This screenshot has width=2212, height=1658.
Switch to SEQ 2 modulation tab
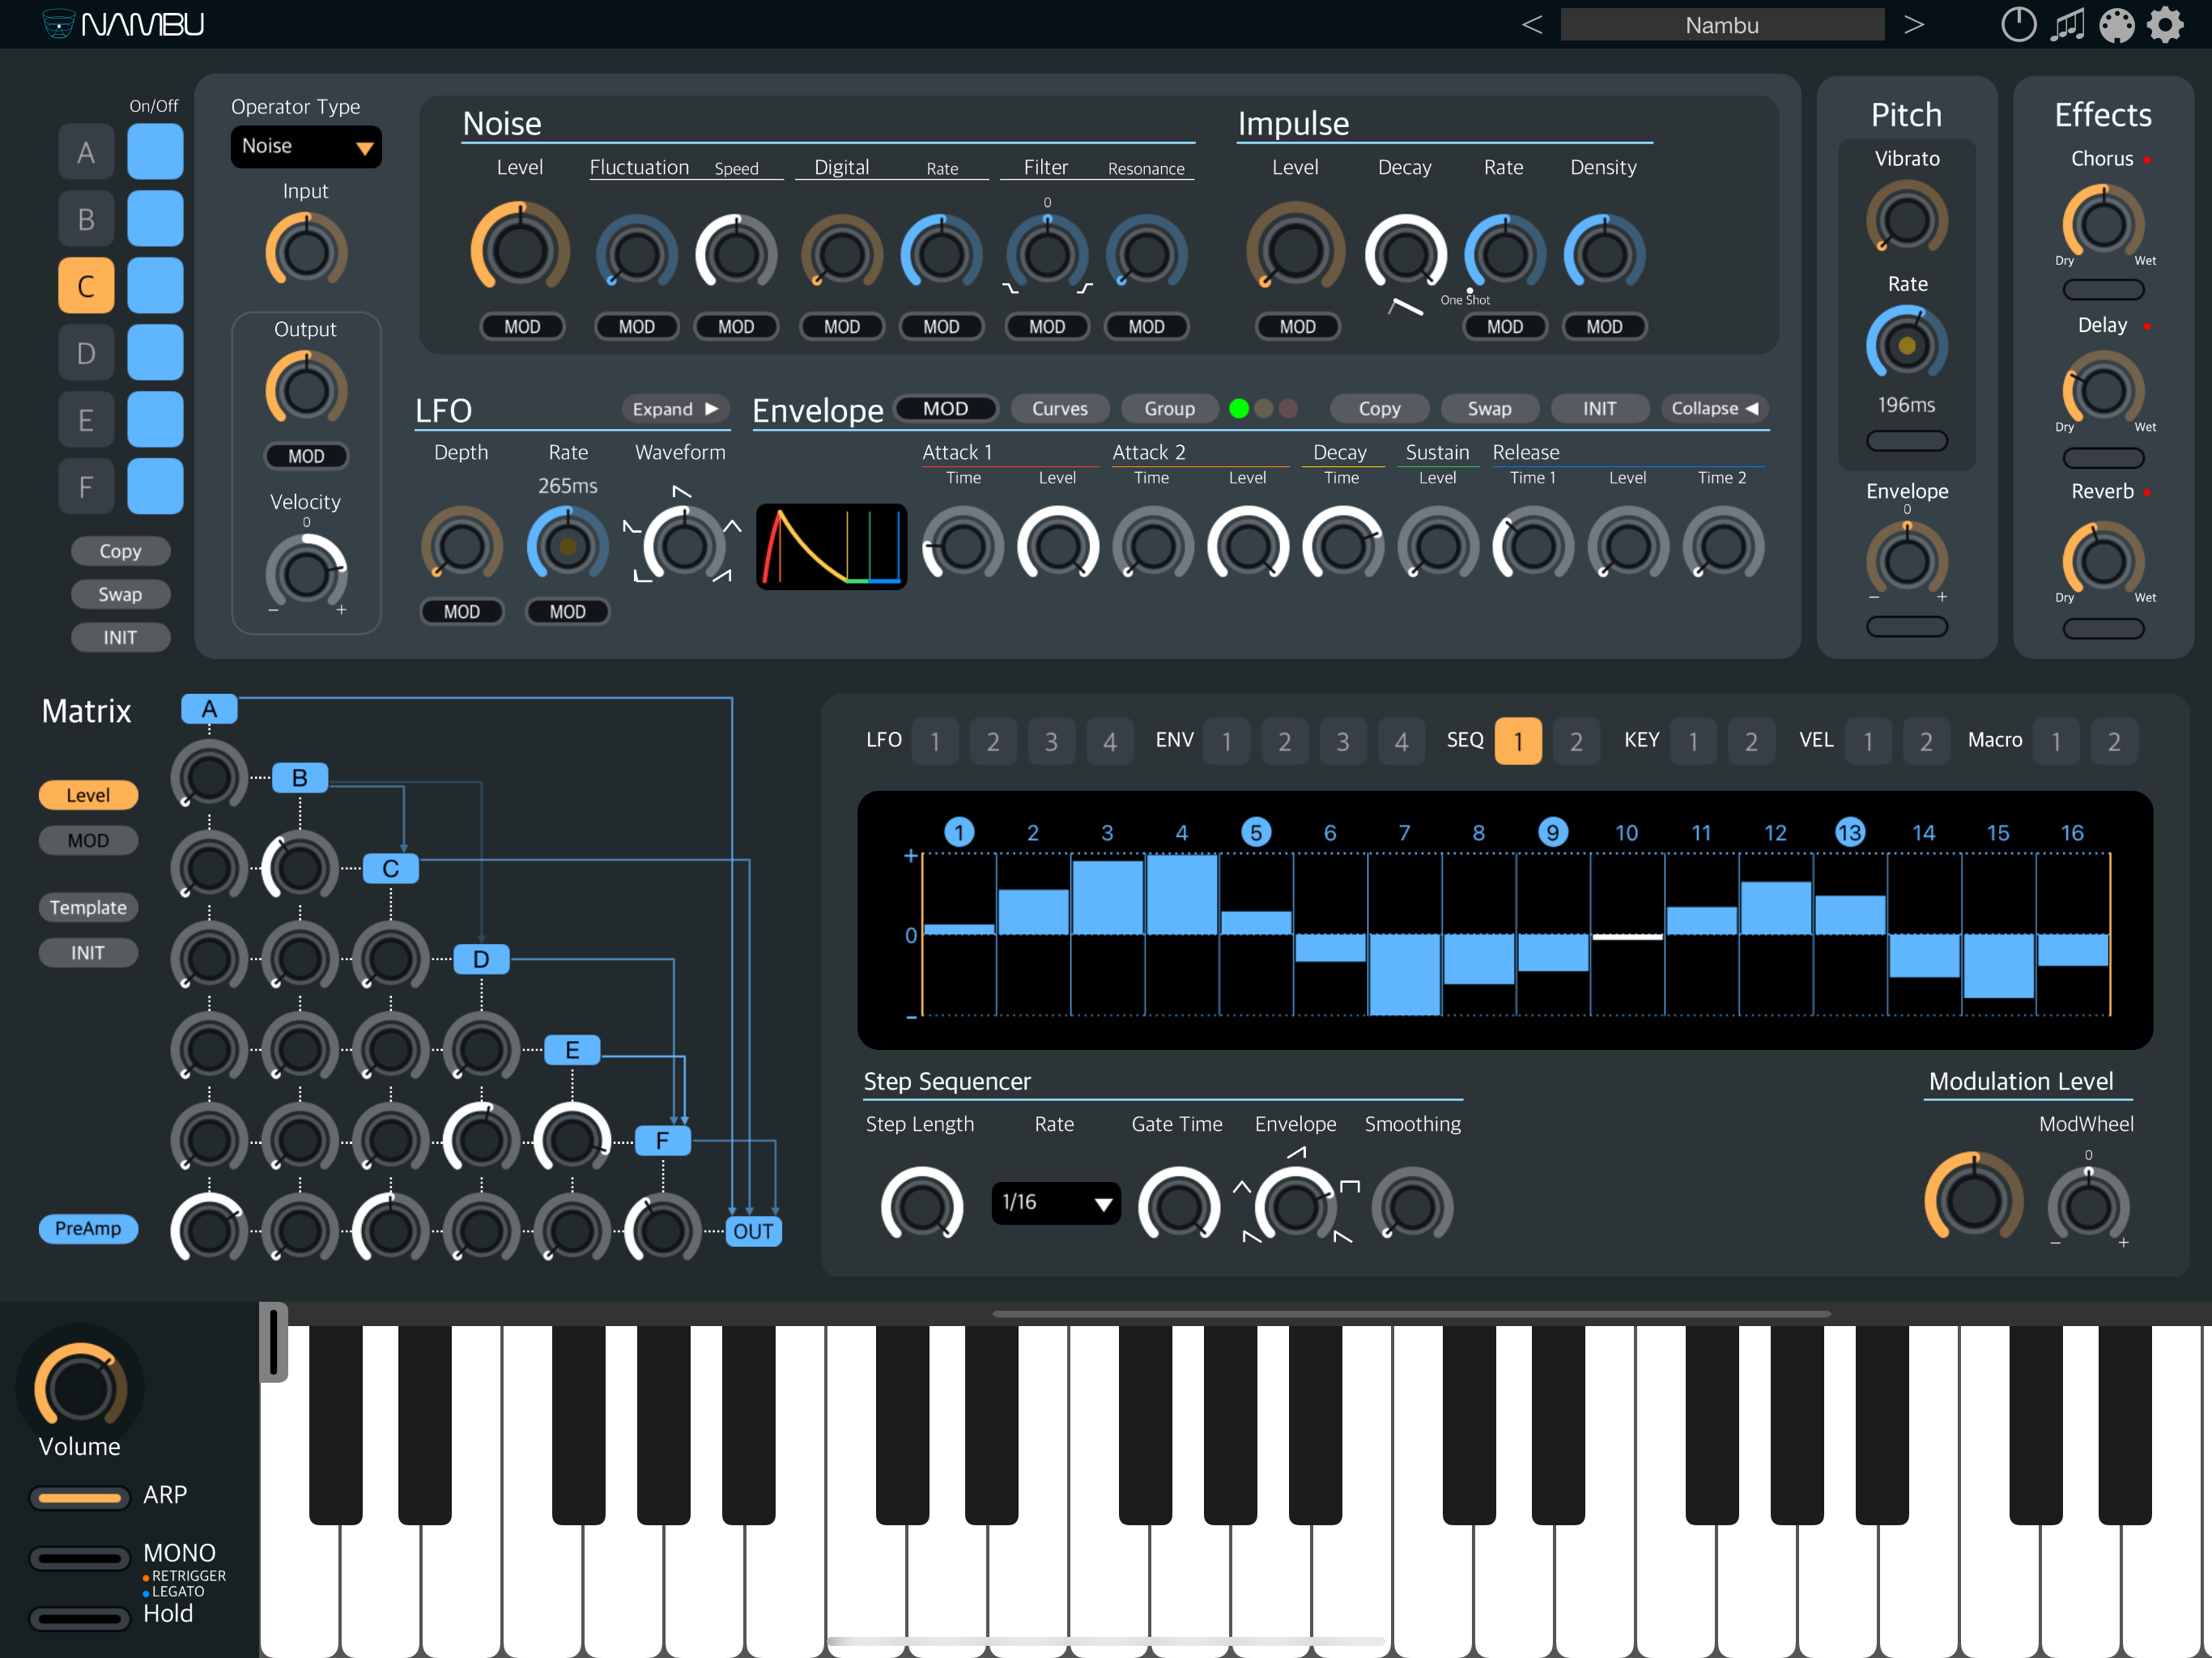pyautogui.click(x=1576, y=741)
